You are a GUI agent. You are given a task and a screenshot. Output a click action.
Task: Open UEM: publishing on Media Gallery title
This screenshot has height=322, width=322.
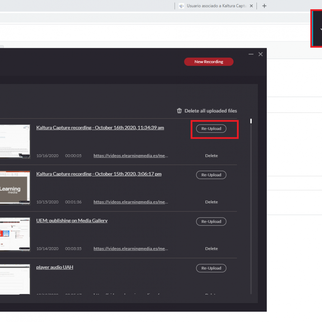pos(72,221)
